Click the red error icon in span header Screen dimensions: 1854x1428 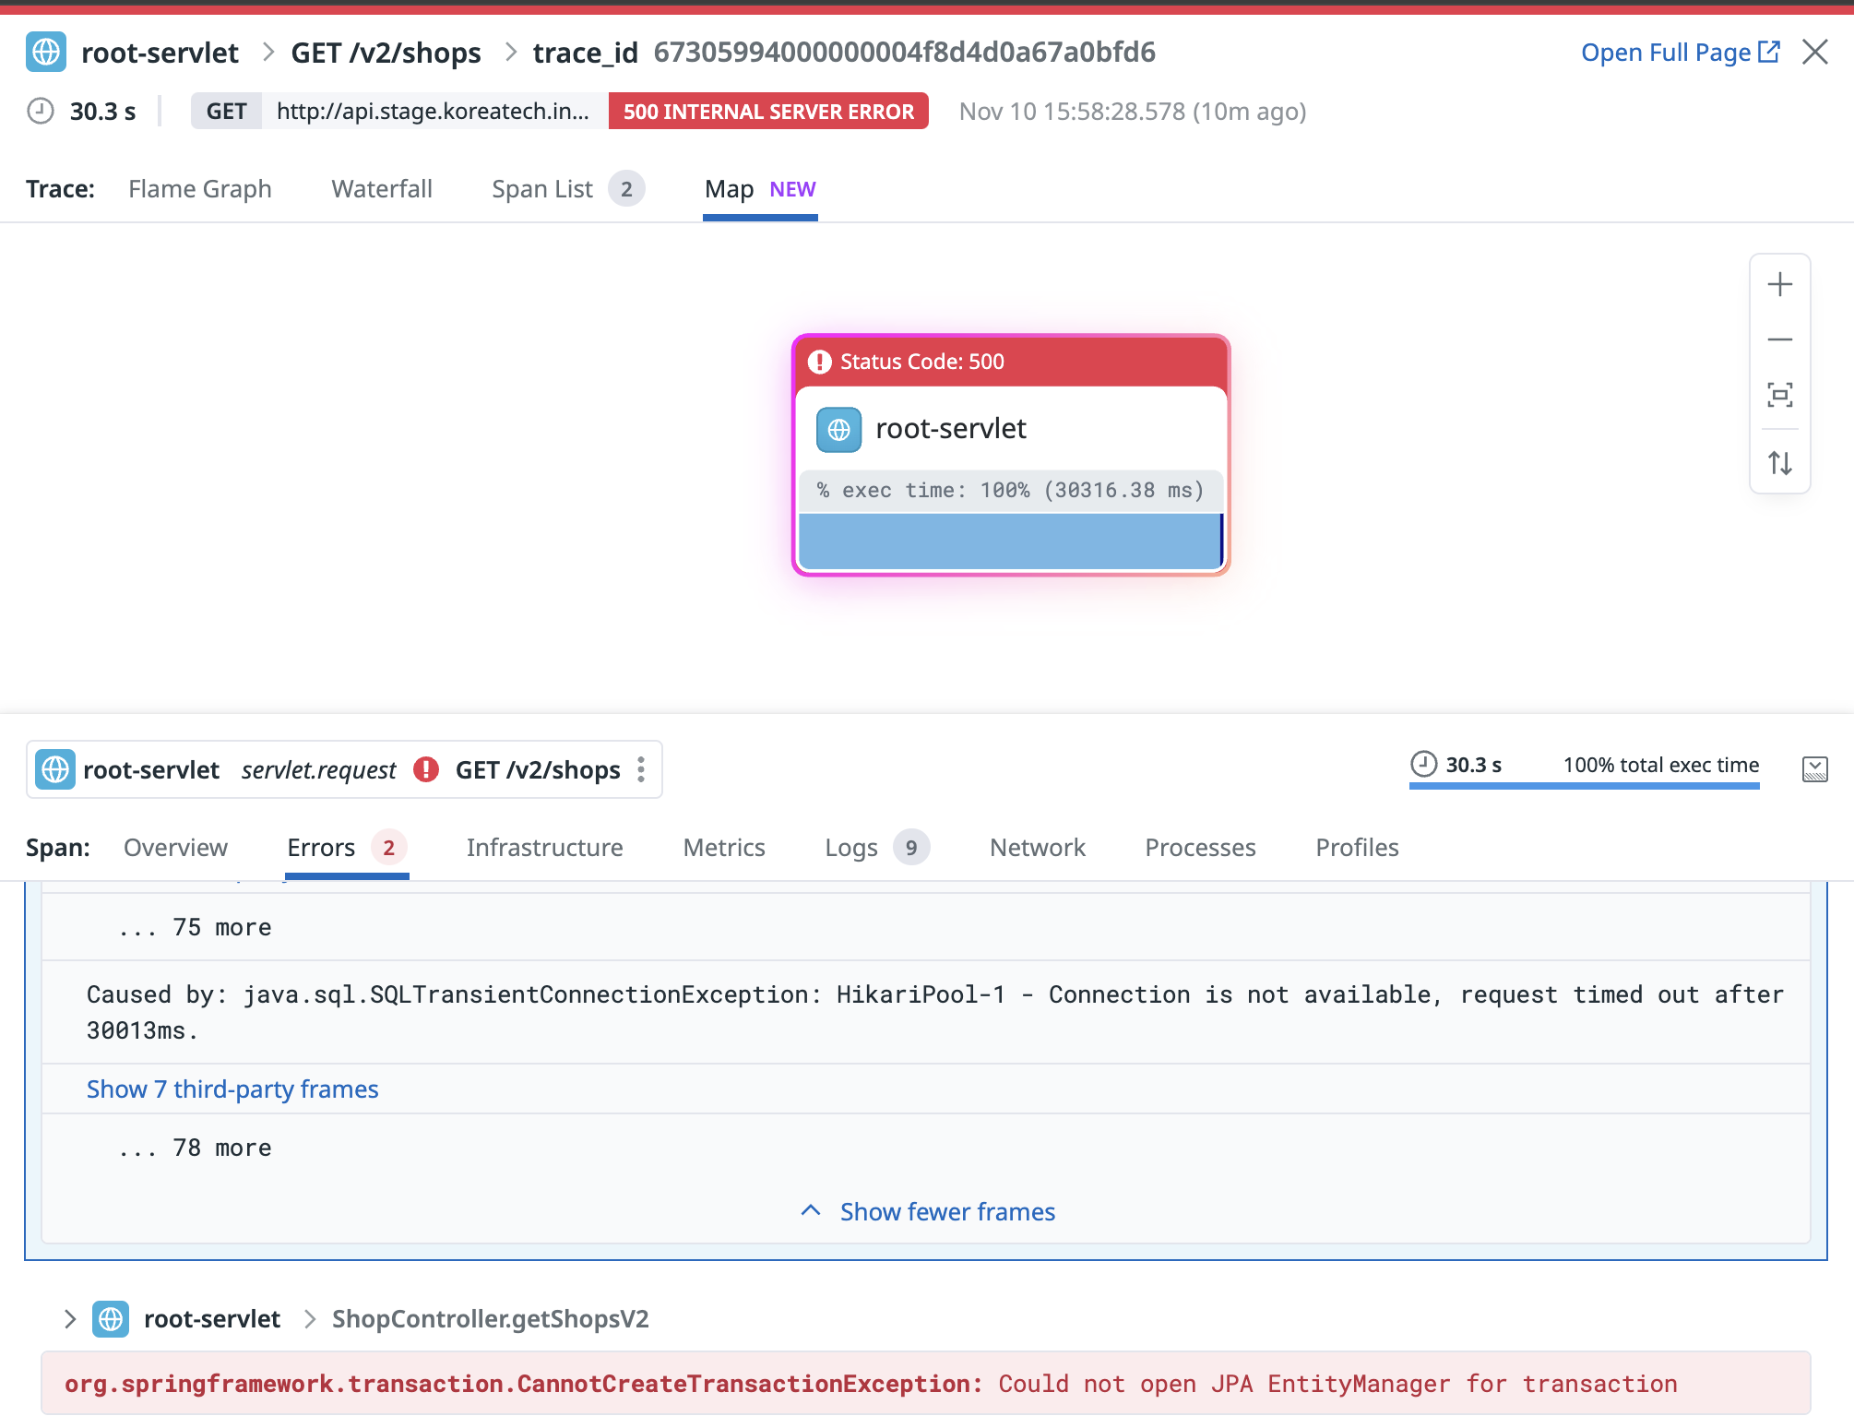[426, 769]
